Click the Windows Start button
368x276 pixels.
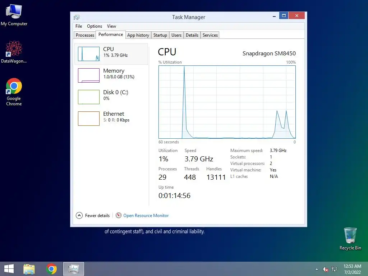(x=9, y=269)
